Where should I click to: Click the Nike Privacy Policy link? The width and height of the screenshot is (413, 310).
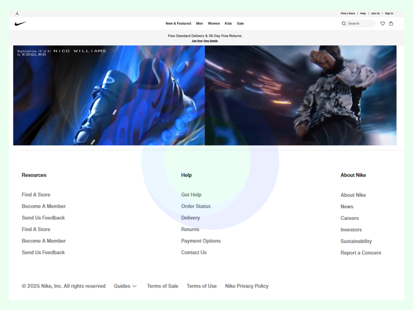click(247, 286)
